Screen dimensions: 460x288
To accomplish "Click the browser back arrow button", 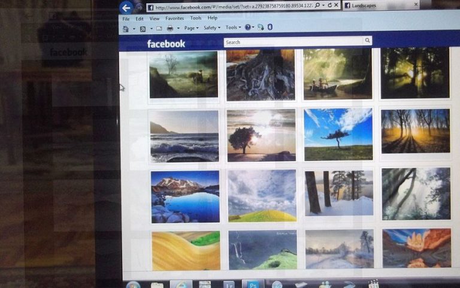I will pyautogui.click(x=126, y=8).
